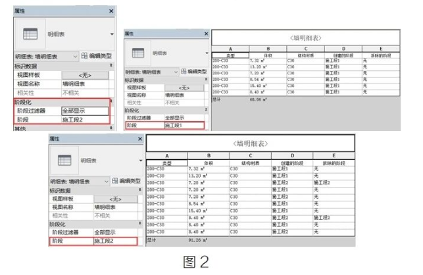Close the largest Properties panel
The width and height of the screenshot is (423, 275).
tap(111, 11)
